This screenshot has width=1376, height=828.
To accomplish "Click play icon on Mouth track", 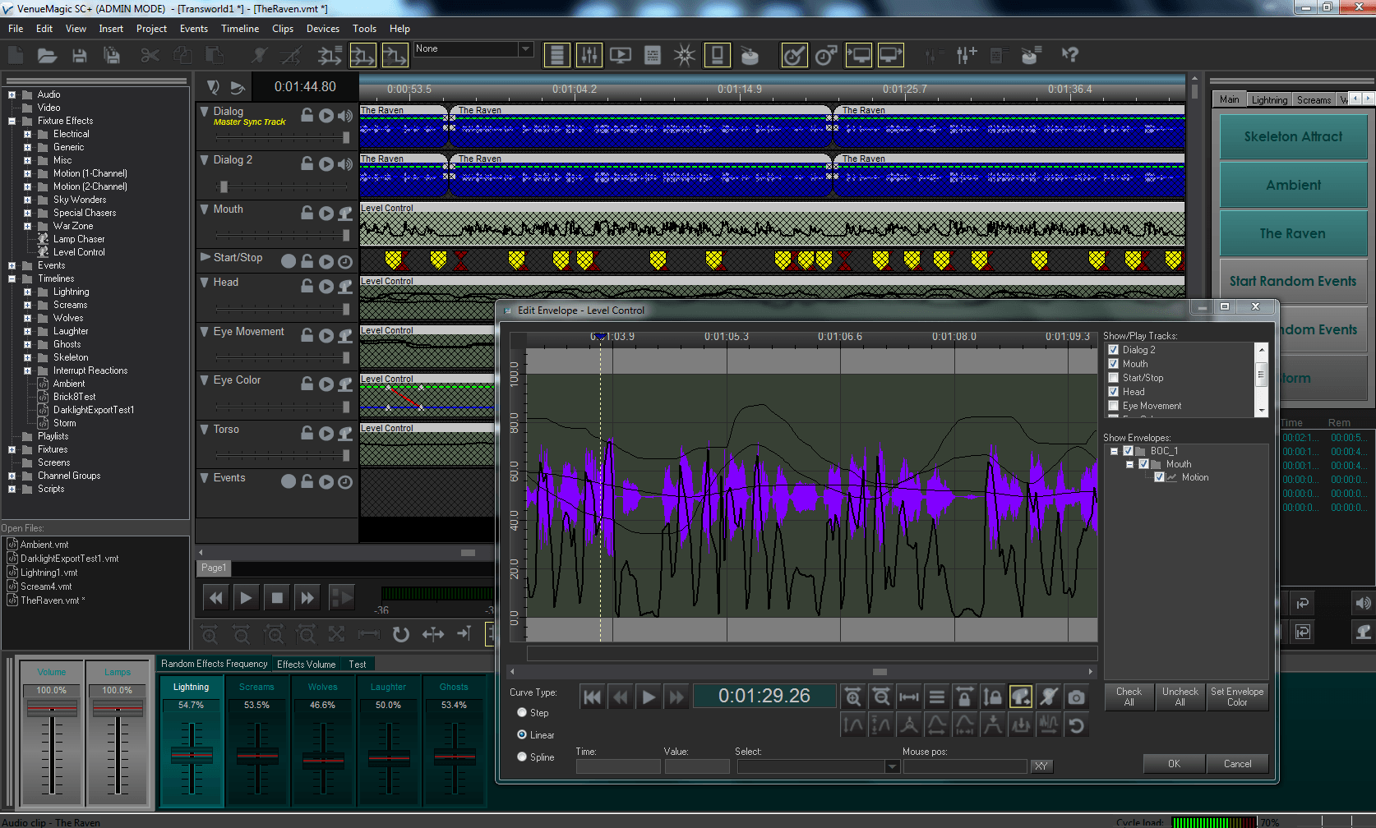I will pyautogui.click(x=326, y=214).
